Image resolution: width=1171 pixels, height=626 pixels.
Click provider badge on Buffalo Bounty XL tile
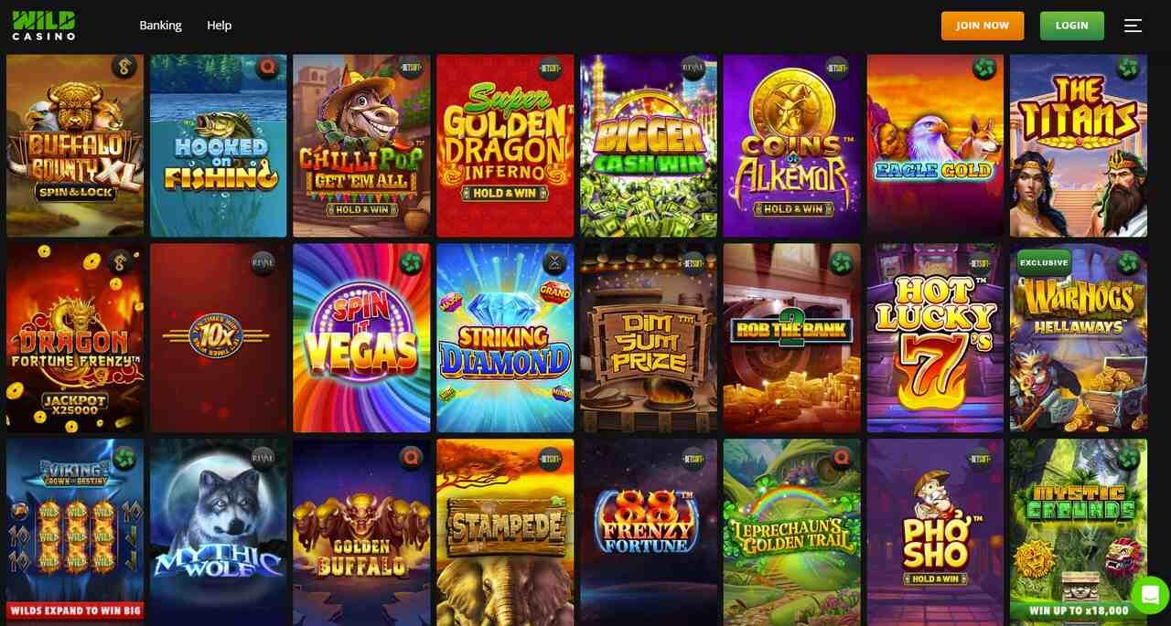point(124,67)
